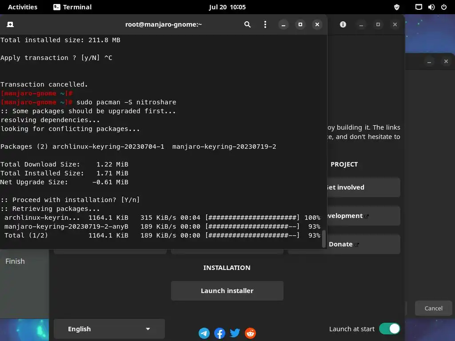The width and height of the screenshot is (455, 341).
Task: Open the Twitter social link
Action: coord(235,333)
